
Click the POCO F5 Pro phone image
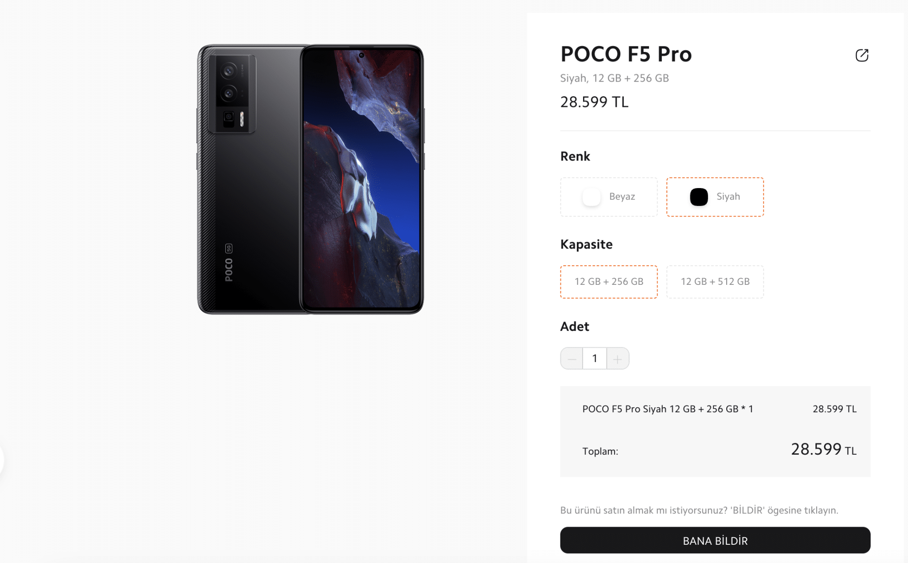click(x=310, y=179)
